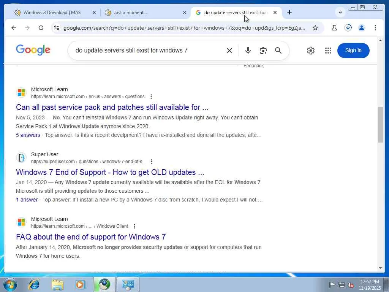
Task: Click the page vertical scrollbar thumb
Action: pos(380,125)
